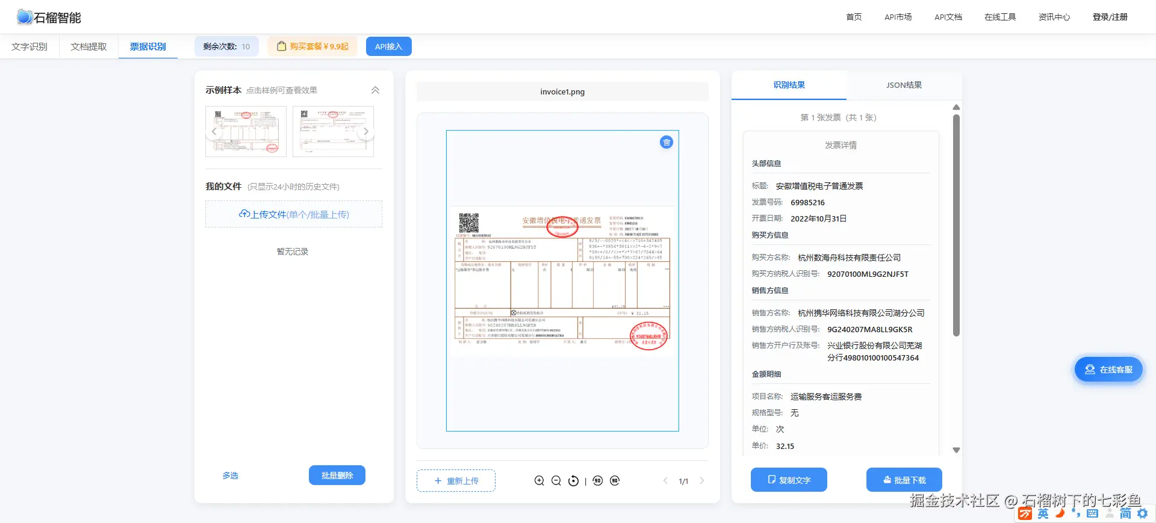Click the 批量下载 button

[x=904, y=480]
